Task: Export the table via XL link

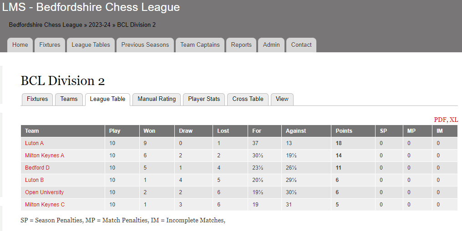Action: [454, 120]
